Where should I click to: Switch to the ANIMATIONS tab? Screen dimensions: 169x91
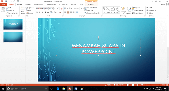click(51, 5)
